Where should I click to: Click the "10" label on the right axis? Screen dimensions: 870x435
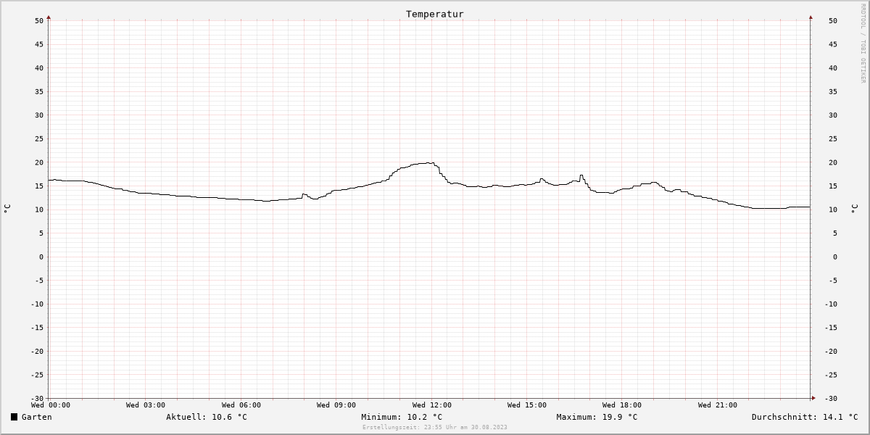coord(833,210)
